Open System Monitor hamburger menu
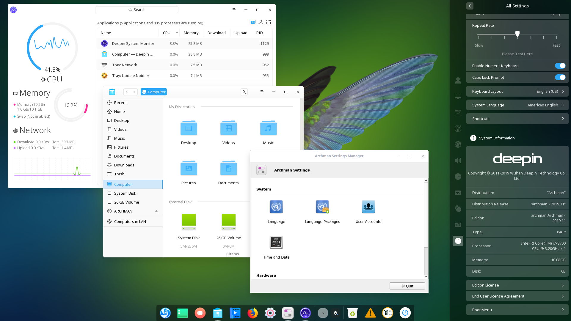 coord(234,10)
